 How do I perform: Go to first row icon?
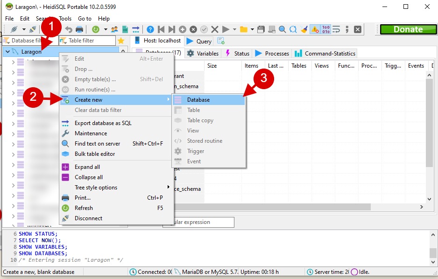coord(161,29)
